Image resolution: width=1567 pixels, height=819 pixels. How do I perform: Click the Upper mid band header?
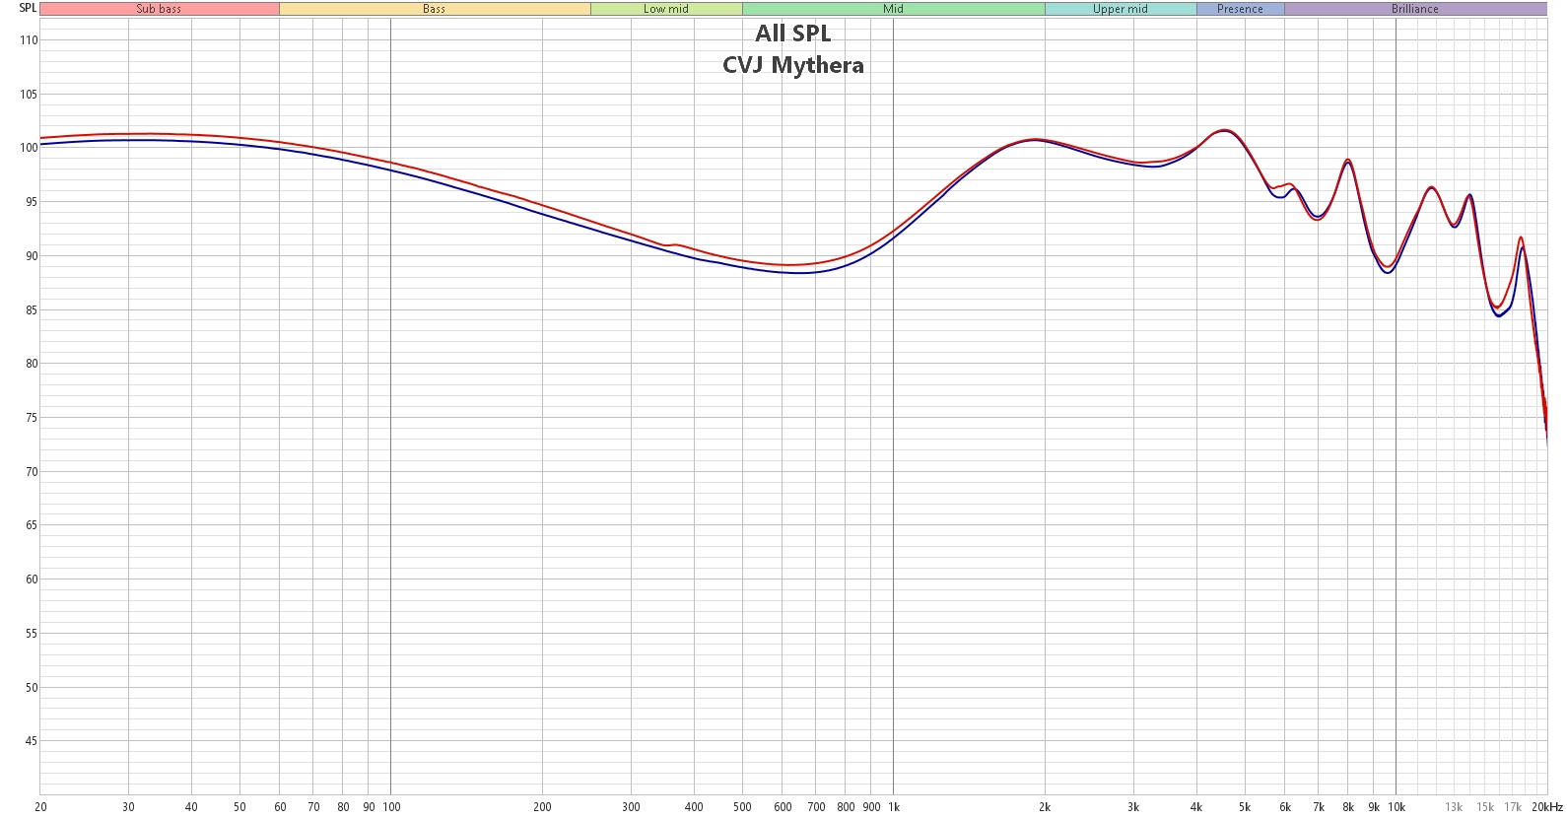1121,9
